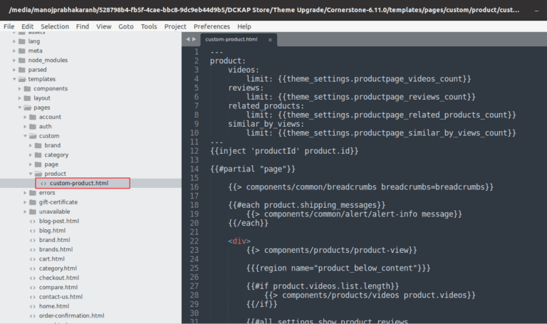Open compare.html from the sidebar
This screenshot has width=547, height=324.
click(58, 288)
